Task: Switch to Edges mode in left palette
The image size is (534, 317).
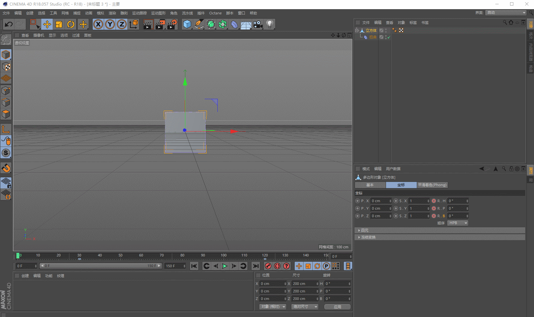Action: click(6, 102)
